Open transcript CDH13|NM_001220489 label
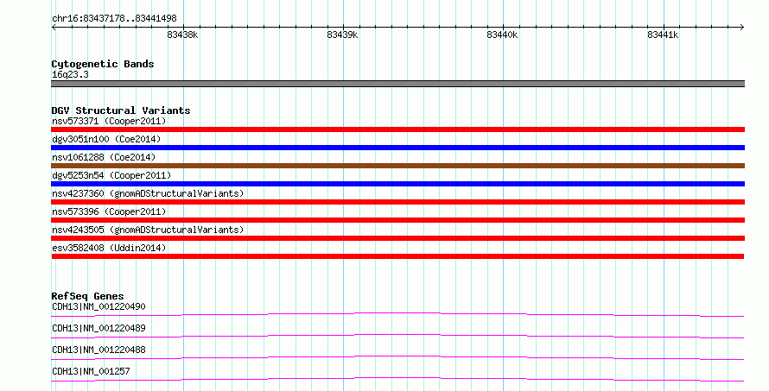Screen dimensions: 769x391 [99, 328]
